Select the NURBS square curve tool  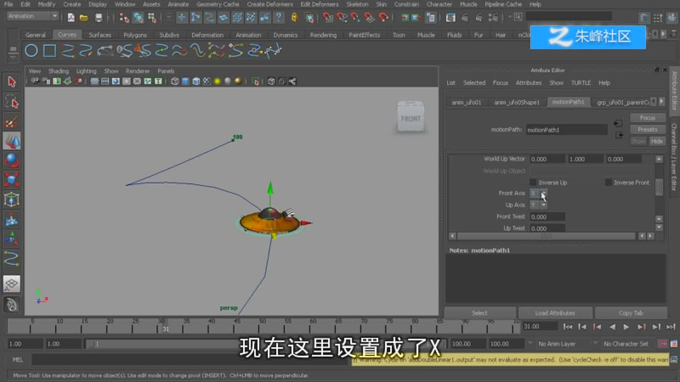[x=49, y=51]
